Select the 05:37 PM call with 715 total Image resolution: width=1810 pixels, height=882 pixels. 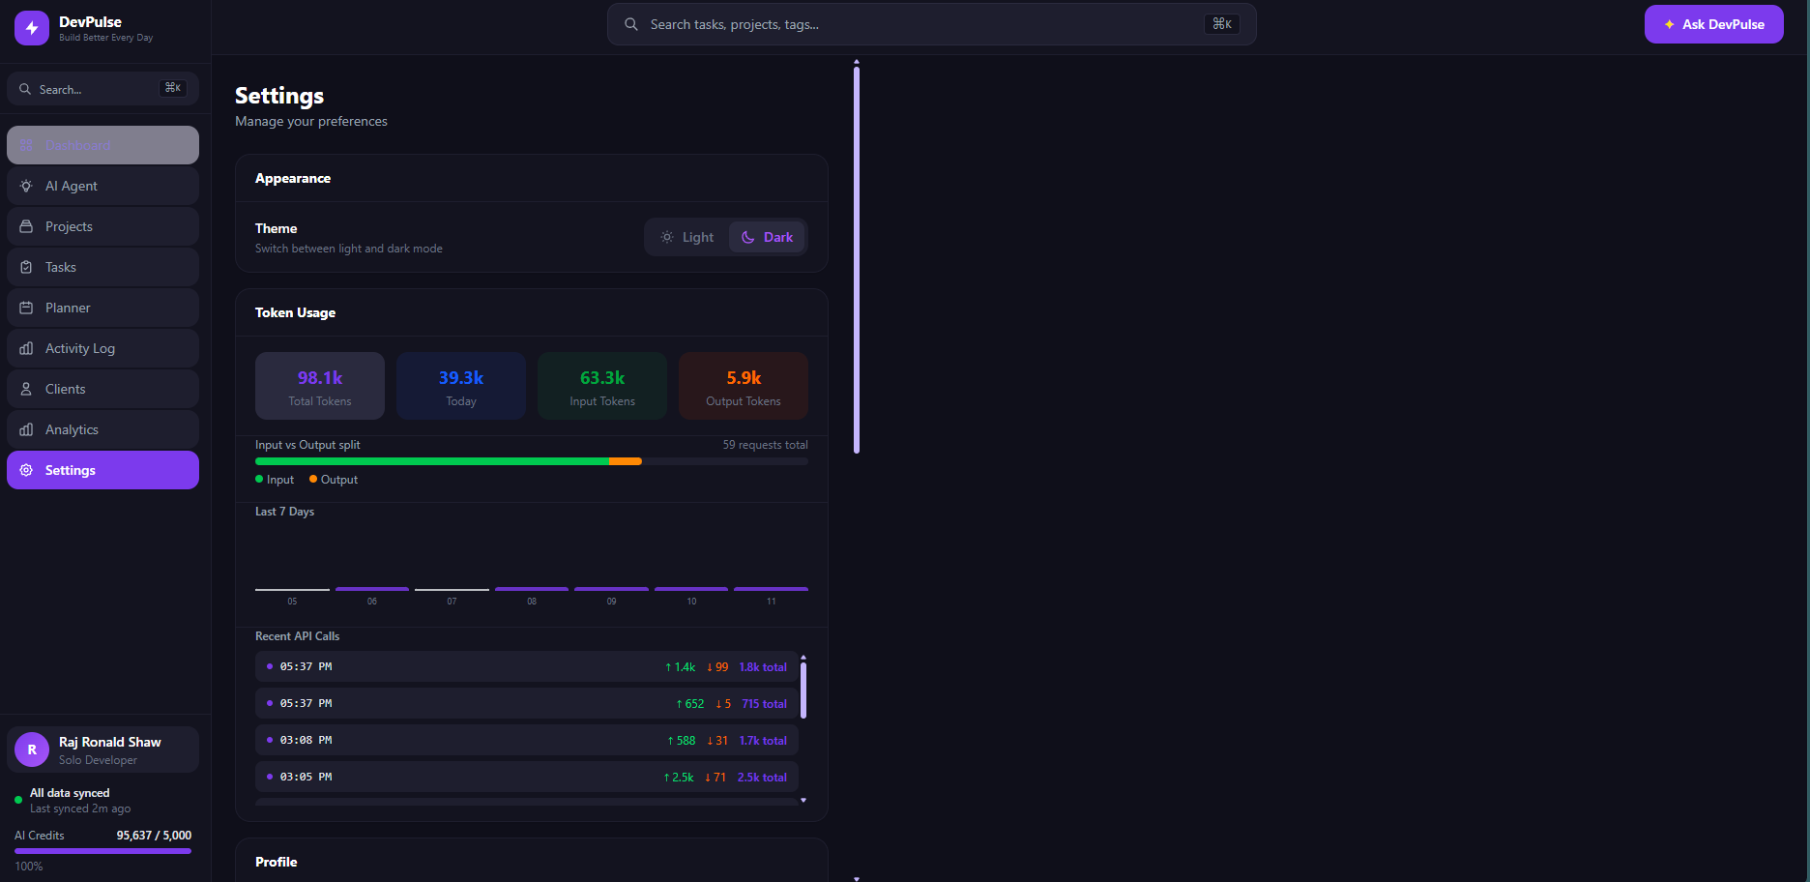point(527,703)
